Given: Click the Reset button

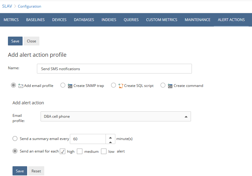Looking at the screenshot, I should point(36,171).
